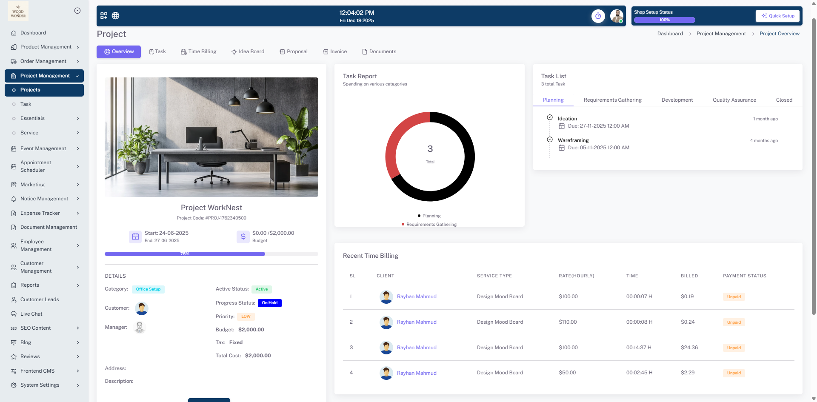Click the 75% project progress bar
Image resolution: width=817 pixels, height=402 pixels.
tap(185, 254)
